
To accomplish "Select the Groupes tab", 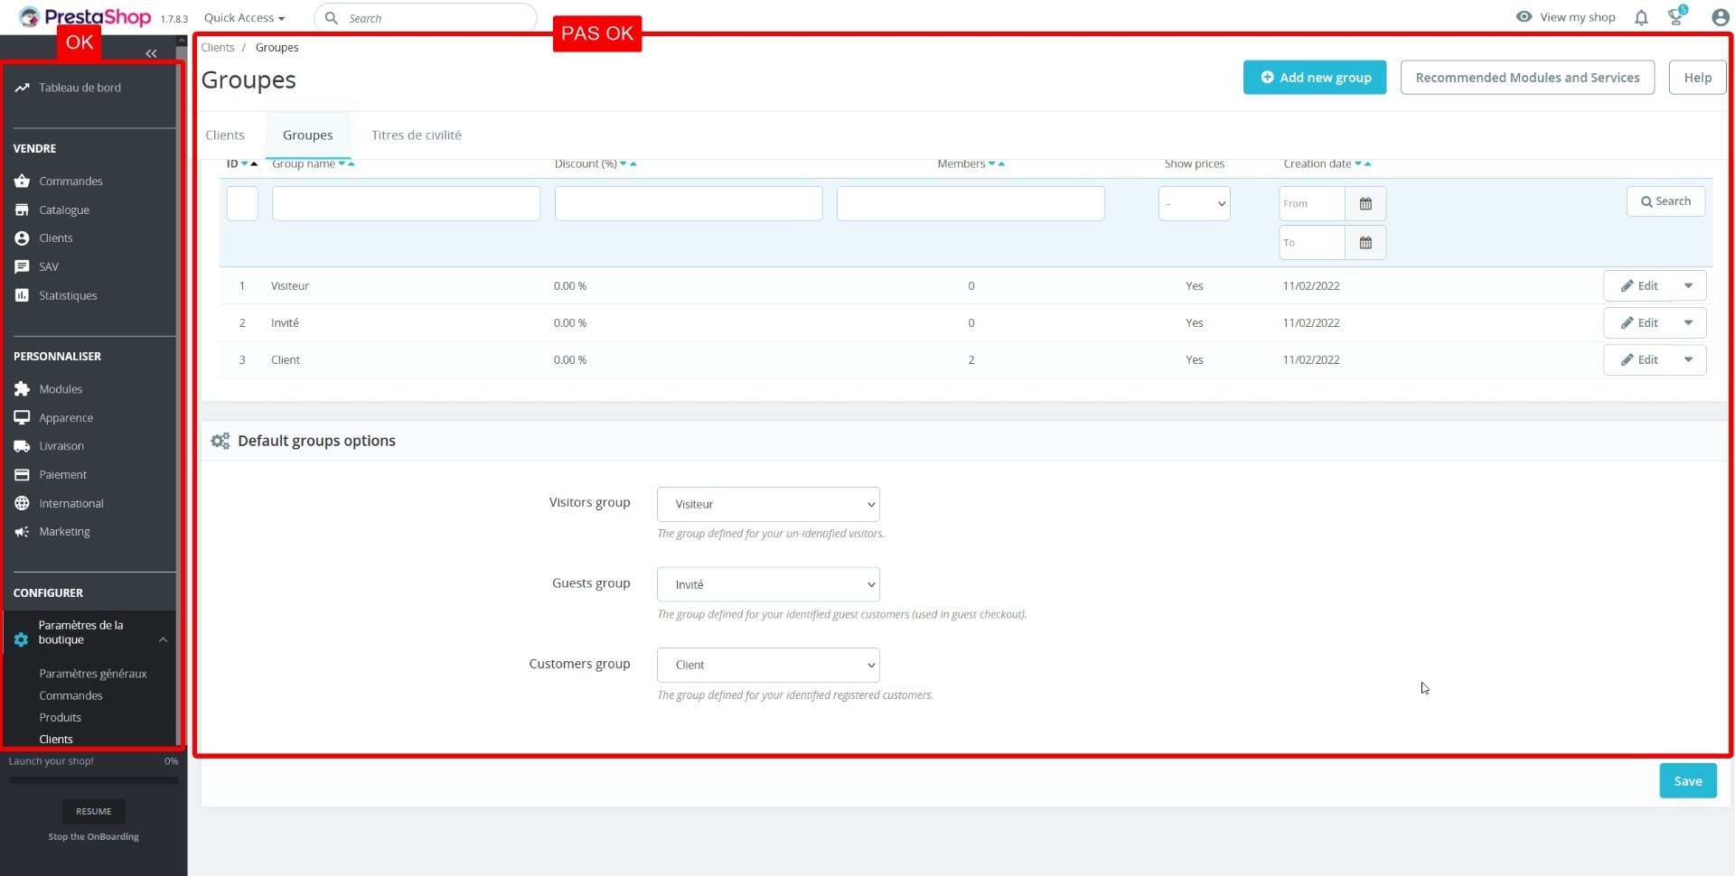I will coord(307,135).
